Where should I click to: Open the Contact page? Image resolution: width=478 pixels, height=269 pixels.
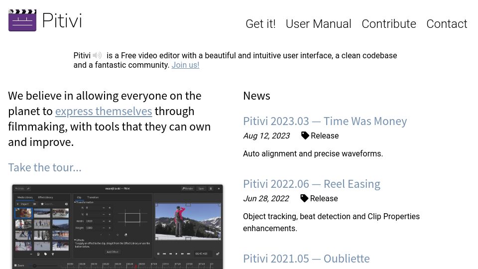click(447, 24)
